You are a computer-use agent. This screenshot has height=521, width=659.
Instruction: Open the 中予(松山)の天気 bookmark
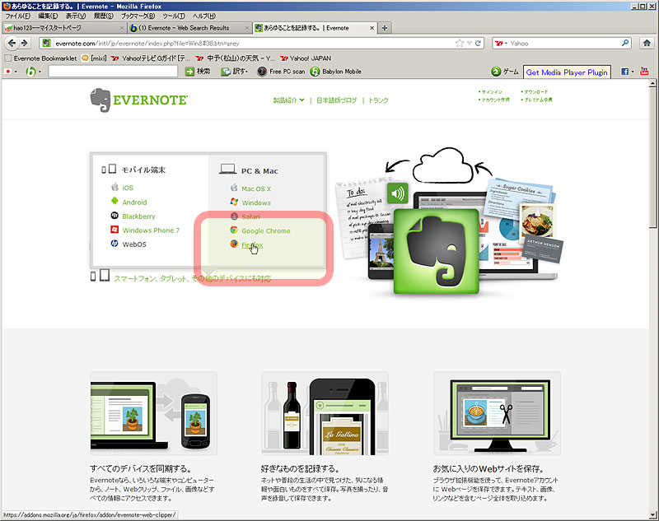tap(235, 58)
